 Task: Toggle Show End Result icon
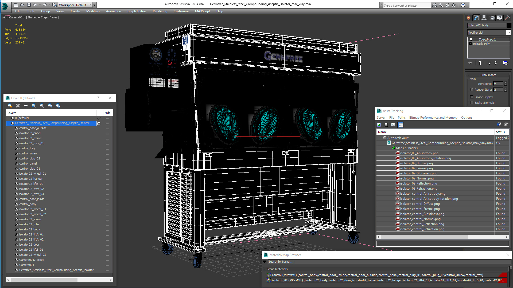pos(480,63)
